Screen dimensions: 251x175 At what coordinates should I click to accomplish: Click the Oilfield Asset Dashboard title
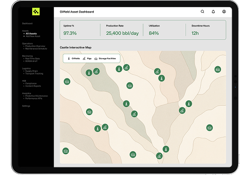click(x=77, y=12)
